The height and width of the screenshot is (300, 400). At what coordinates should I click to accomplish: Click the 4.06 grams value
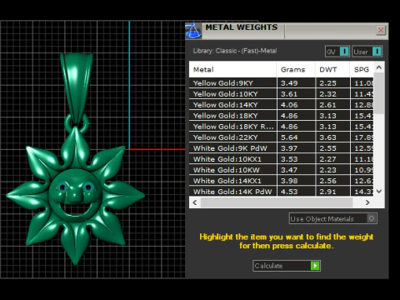[289, 105]
